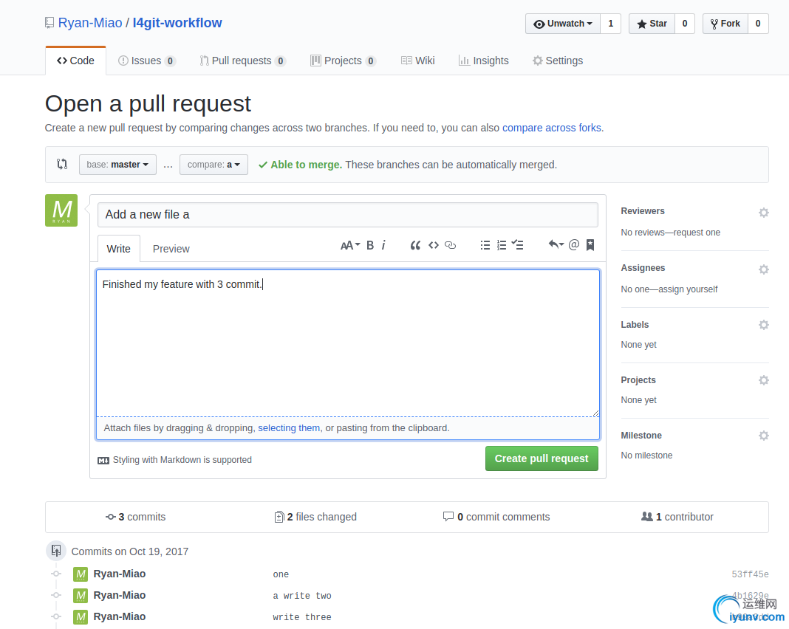Click the Markdown icon below the editor
789x629 pixels.
103,461
